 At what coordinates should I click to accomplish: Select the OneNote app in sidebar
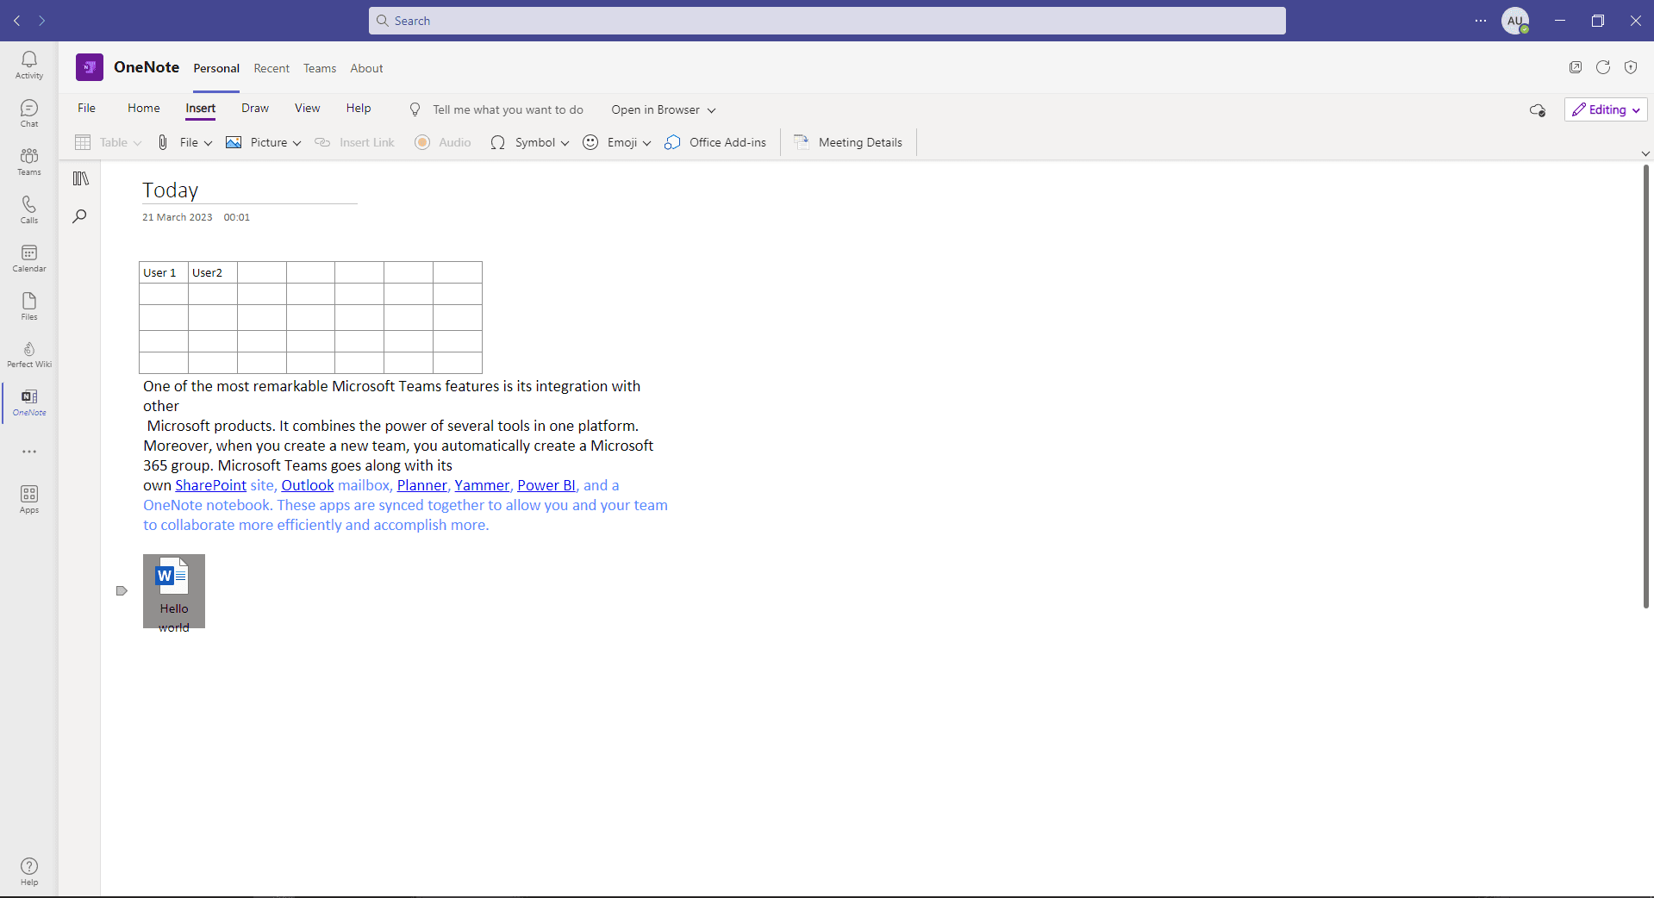point(29,402)
